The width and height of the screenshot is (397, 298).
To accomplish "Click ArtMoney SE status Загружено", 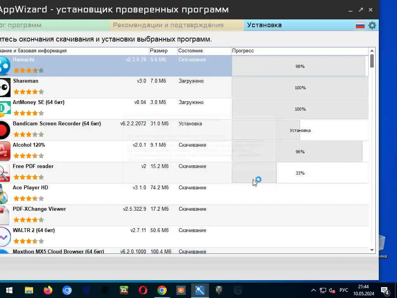I will click(191, 102).
